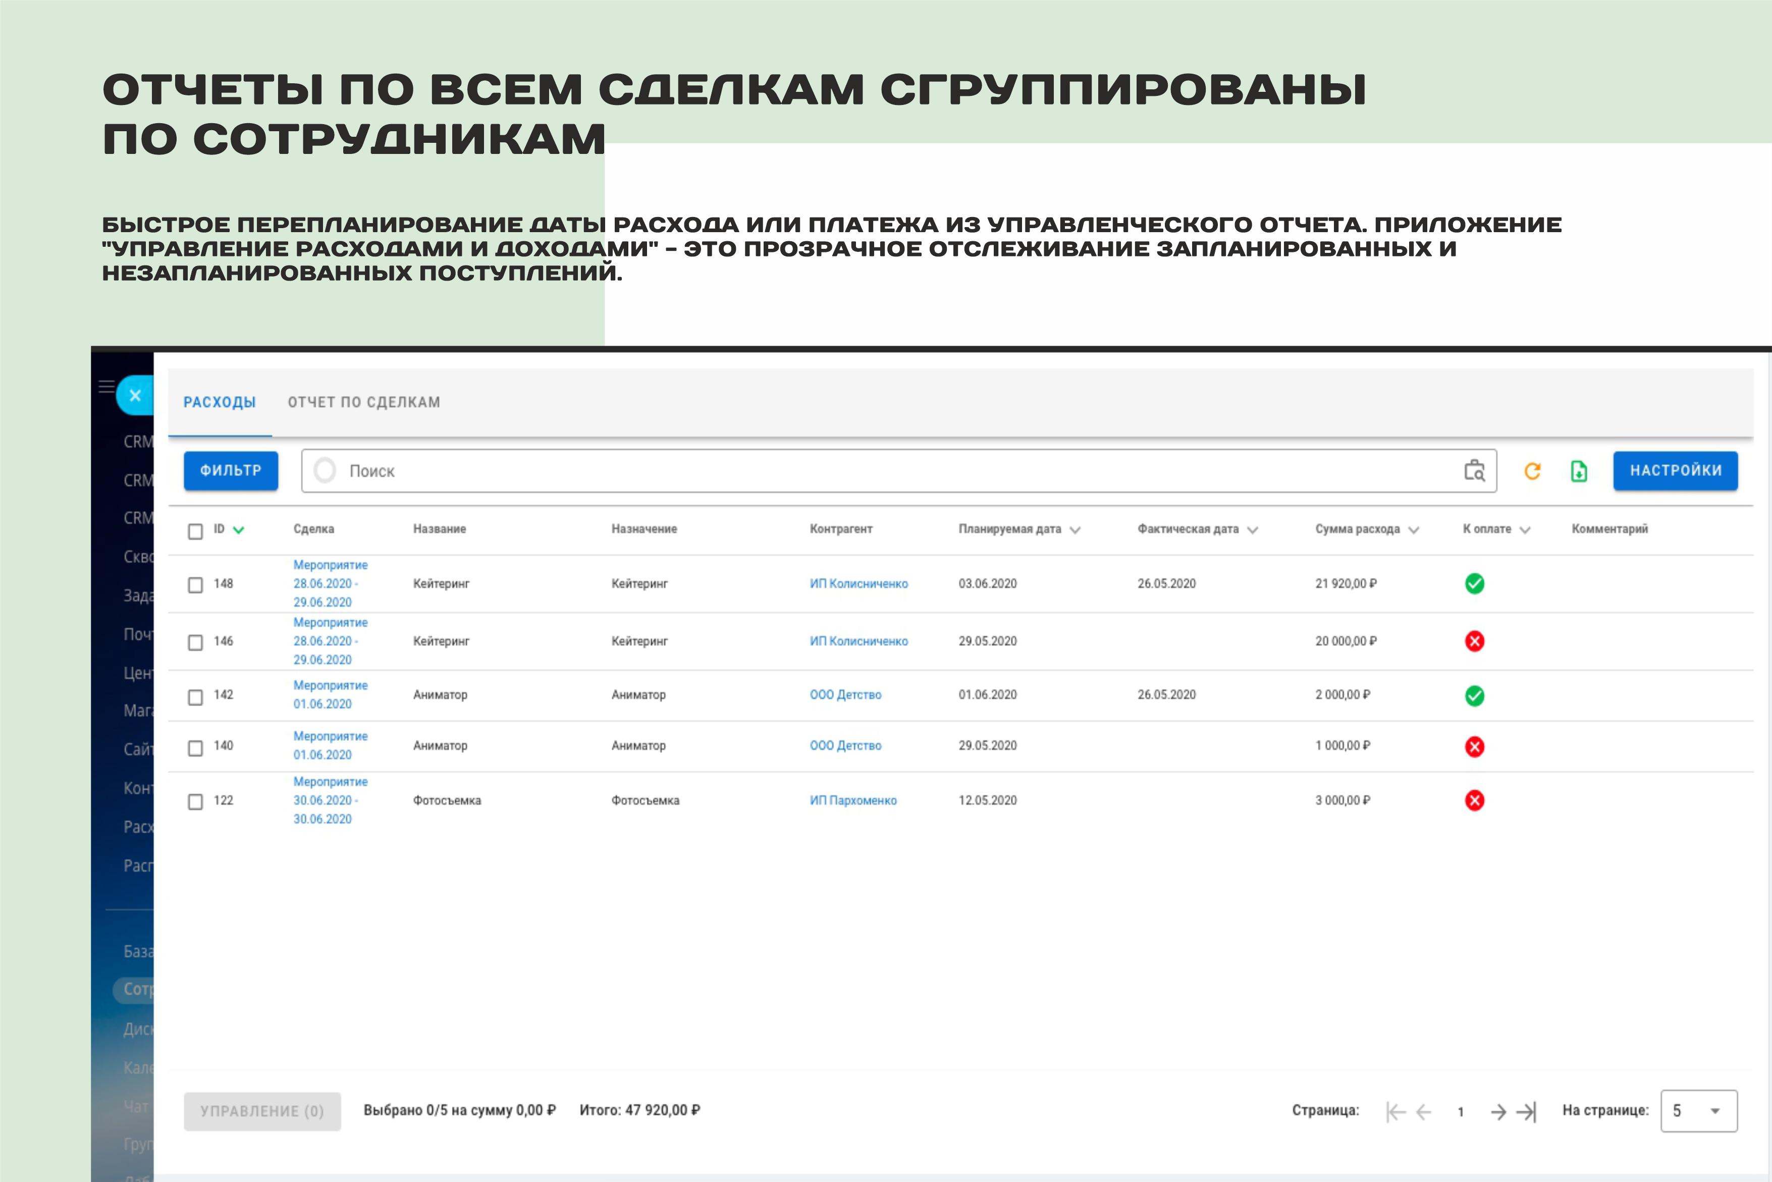The image size is (1772, 1182).
Task: Close the panel with blue X button
Action: [136, 395]
